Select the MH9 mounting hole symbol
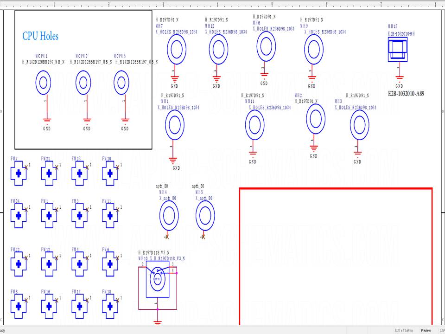This screenshot has width=445, height=334. coord(314,49)
